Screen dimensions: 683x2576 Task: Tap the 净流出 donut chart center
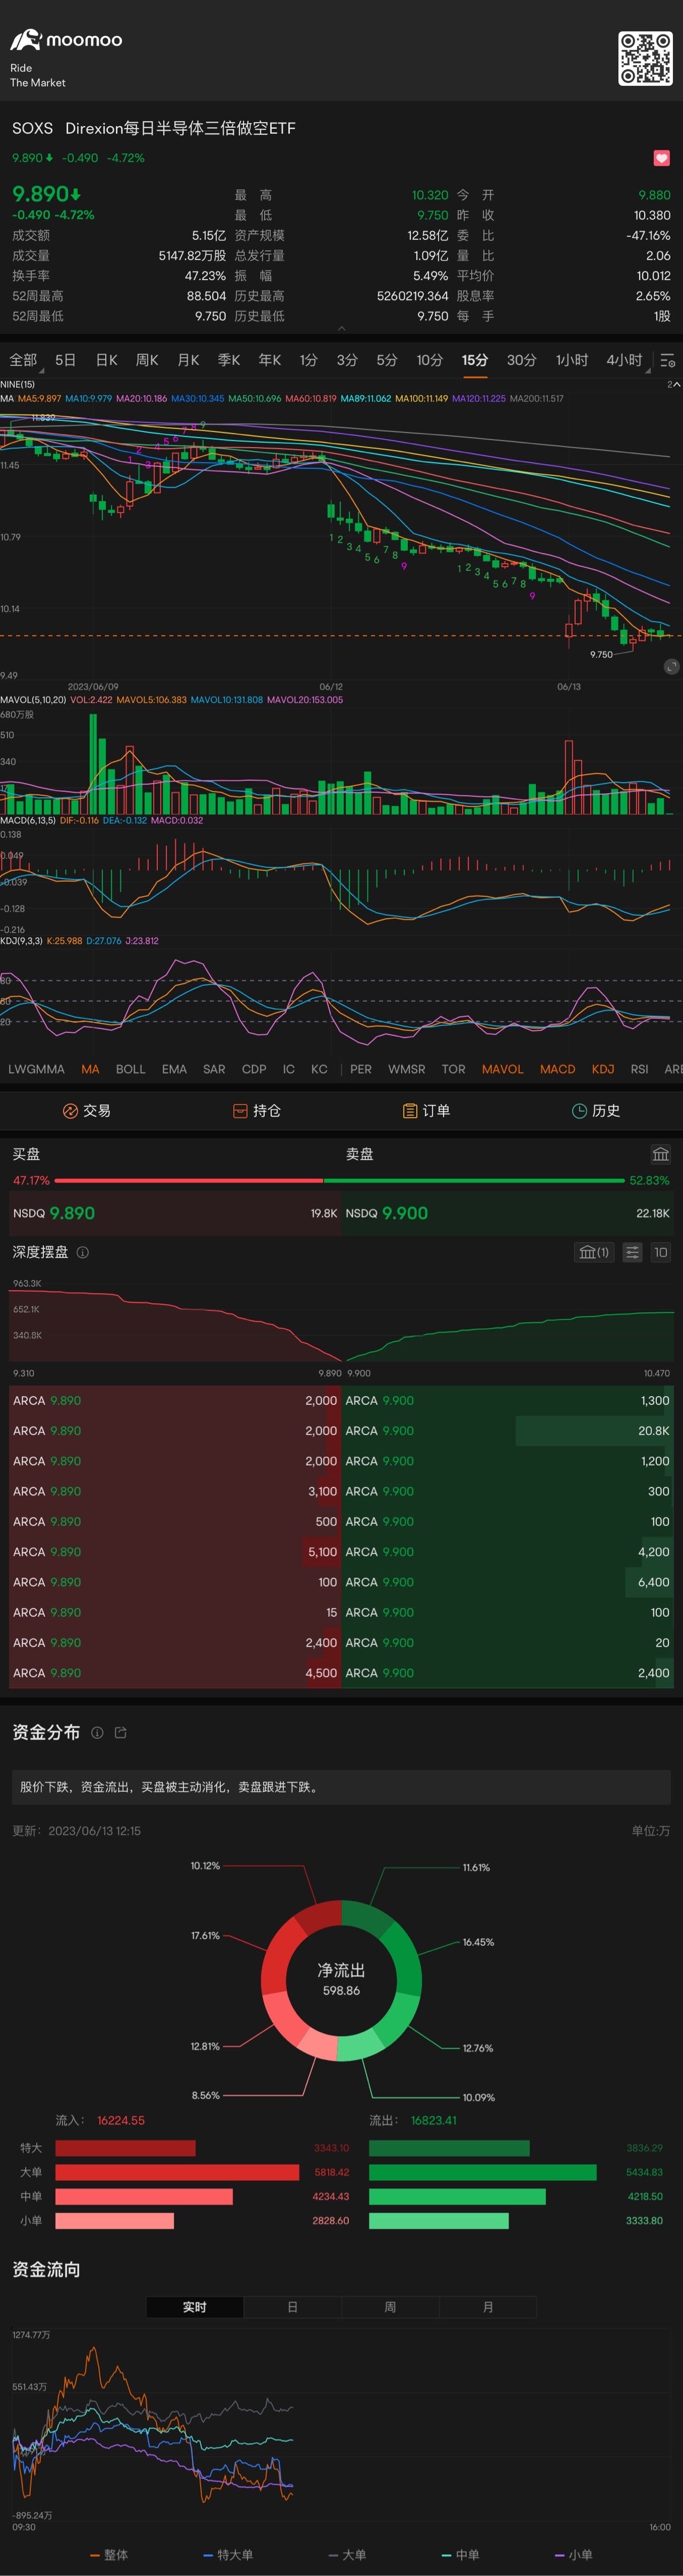341,1979
